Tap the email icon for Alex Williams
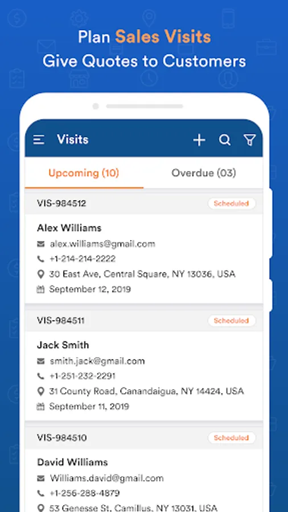Screen dimensions: 288x512 tap(41, 244)
